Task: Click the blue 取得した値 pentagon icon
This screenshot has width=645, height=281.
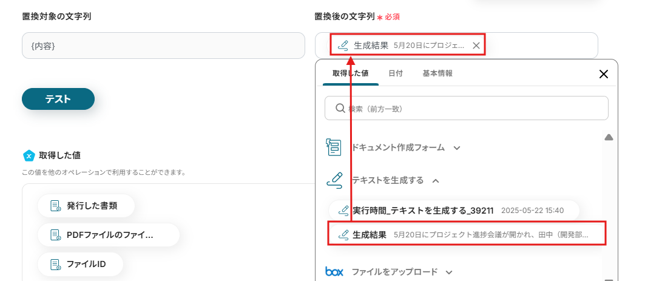Action: click(x=28, y=155)
